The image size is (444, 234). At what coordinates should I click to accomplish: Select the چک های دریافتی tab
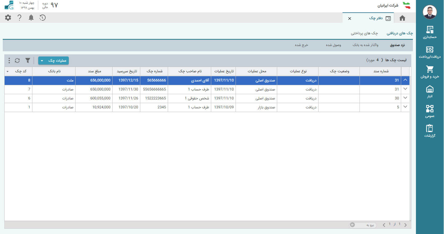[x=400, y=33]
